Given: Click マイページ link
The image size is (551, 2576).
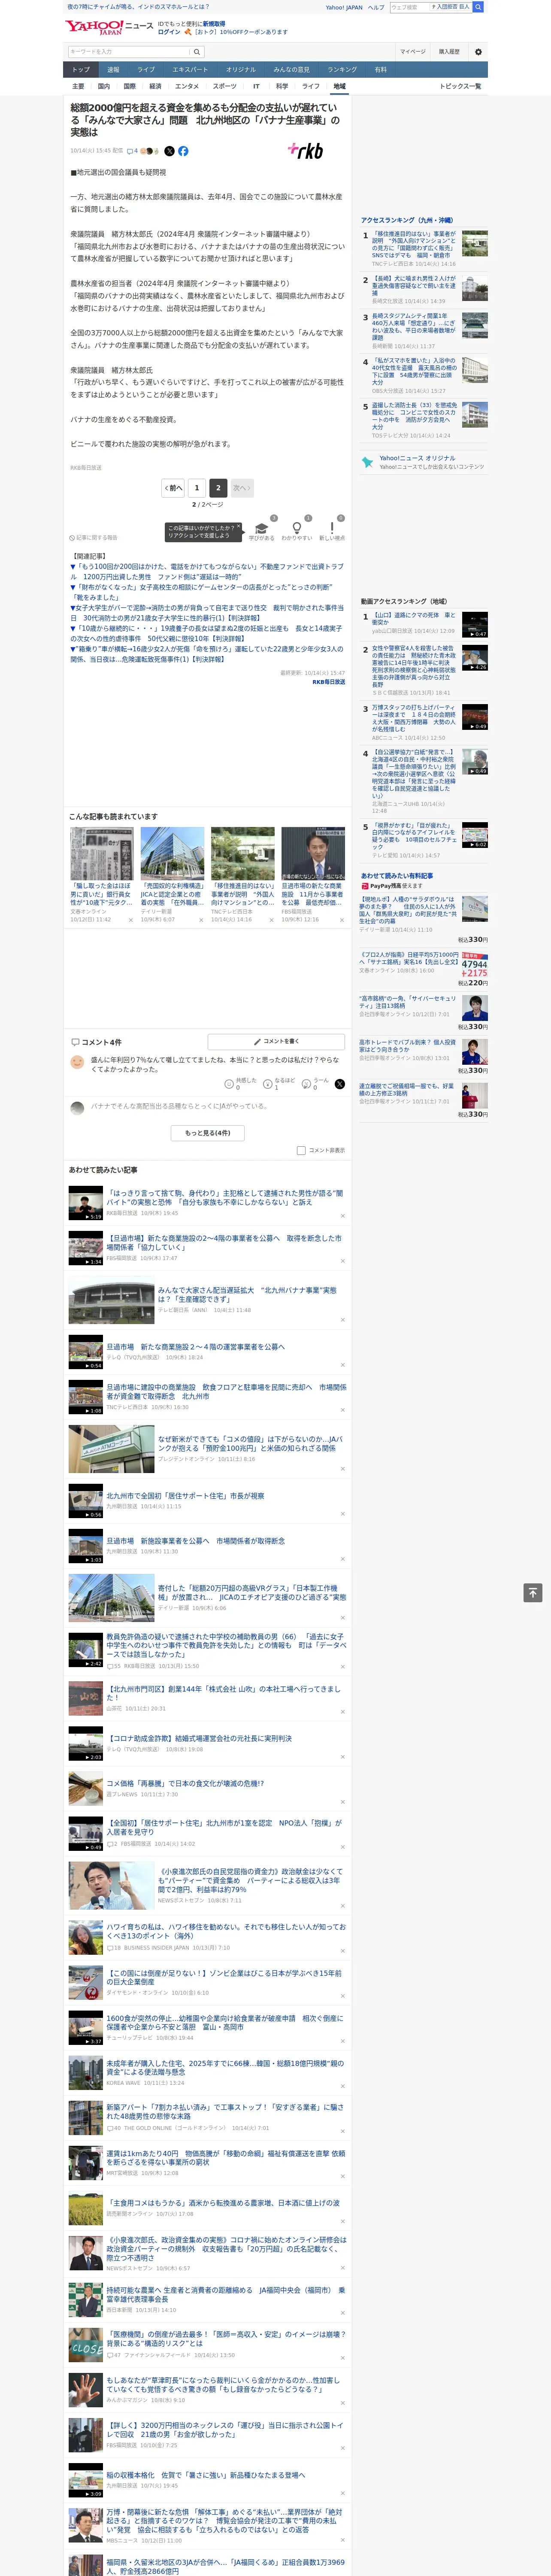Looking at the screenshot, I should (413, 52).
